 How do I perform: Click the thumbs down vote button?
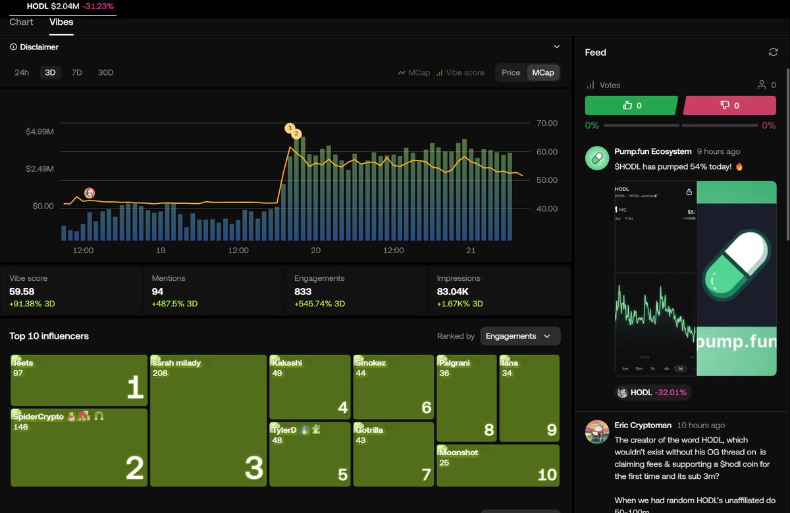[x=730, y=105]
